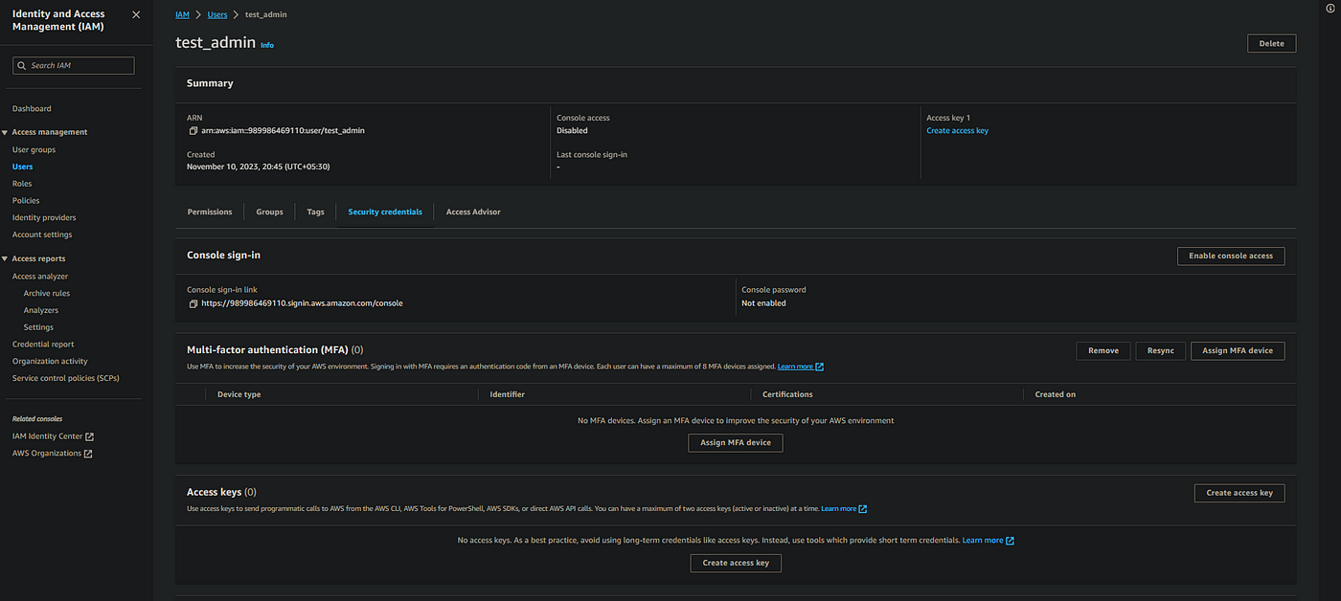Click the Certifications column header

point(787,394)
